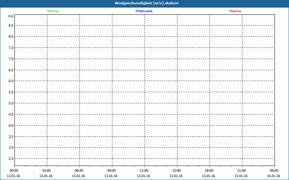The image size is (289, 180).
Task: Click the 6,0 y-axis value
Action: click(11, 81)
